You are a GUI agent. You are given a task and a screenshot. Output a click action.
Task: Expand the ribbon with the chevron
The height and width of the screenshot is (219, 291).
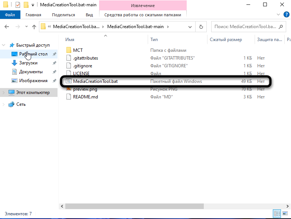[x=278, y=14]
